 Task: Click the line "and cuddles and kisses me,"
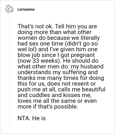[x=54, y=95]
